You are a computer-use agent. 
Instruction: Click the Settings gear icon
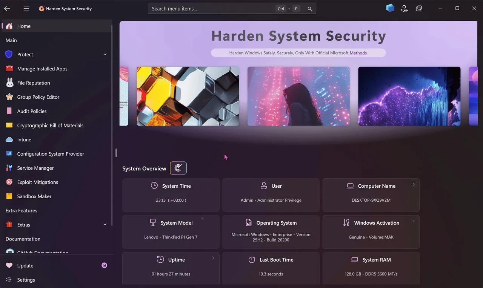pyautogui.click(x=9, y=280)
